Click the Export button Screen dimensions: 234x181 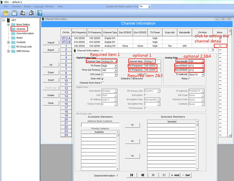[51, 50]
